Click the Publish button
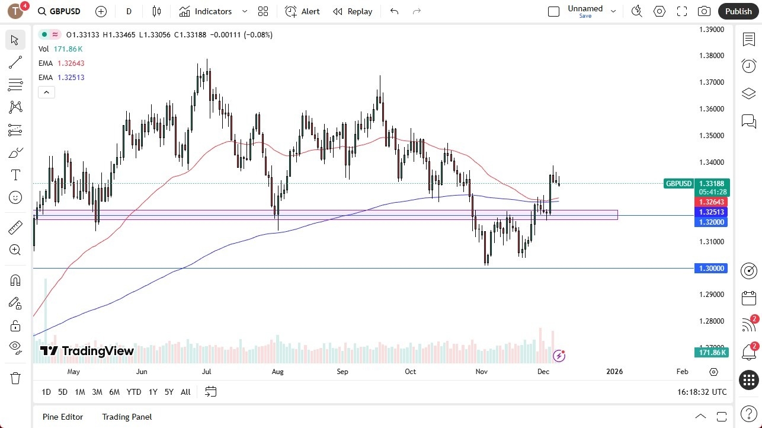The image size is (762, 428). point(738,11)
